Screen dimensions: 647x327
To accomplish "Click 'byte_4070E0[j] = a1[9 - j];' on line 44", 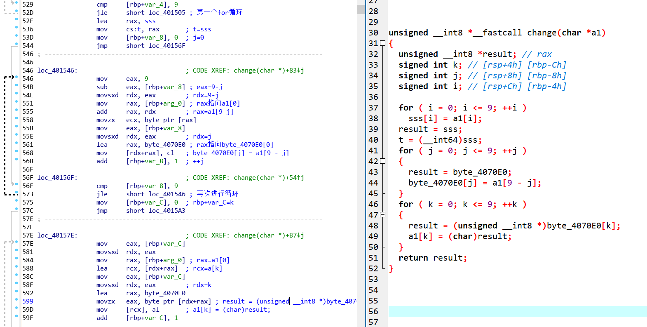I will click(x=475, y=183).
